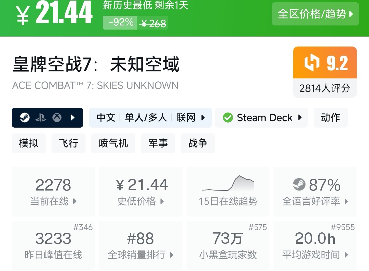Tap the #346 rank label
The image size is (369, 271).
[x=83, y=227]
